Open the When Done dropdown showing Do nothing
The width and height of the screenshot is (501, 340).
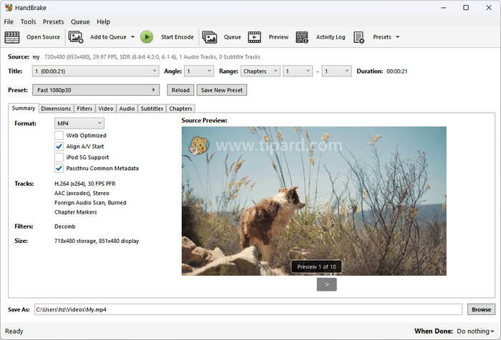[x=475, y=331]
